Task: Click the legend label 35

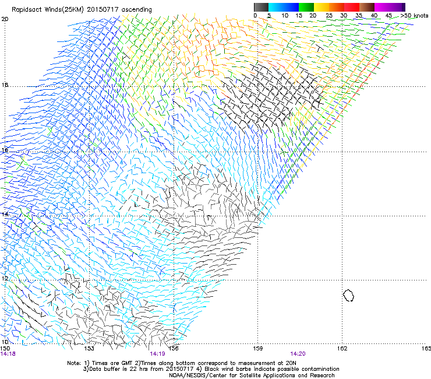Action: 359,16
